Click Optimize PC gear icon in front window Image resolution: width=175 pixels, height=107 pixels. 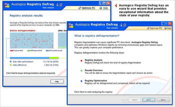tap(148, 28)
